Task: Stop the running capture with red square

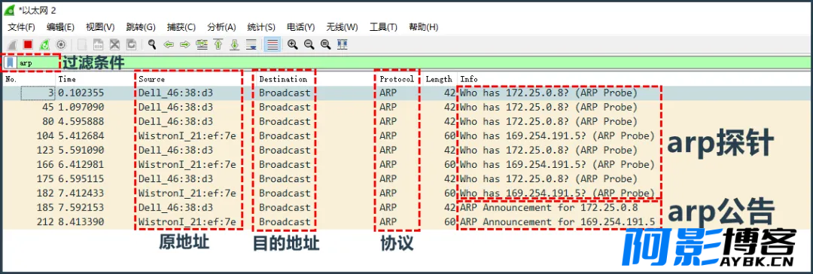Action: click(x=28, y=44)
